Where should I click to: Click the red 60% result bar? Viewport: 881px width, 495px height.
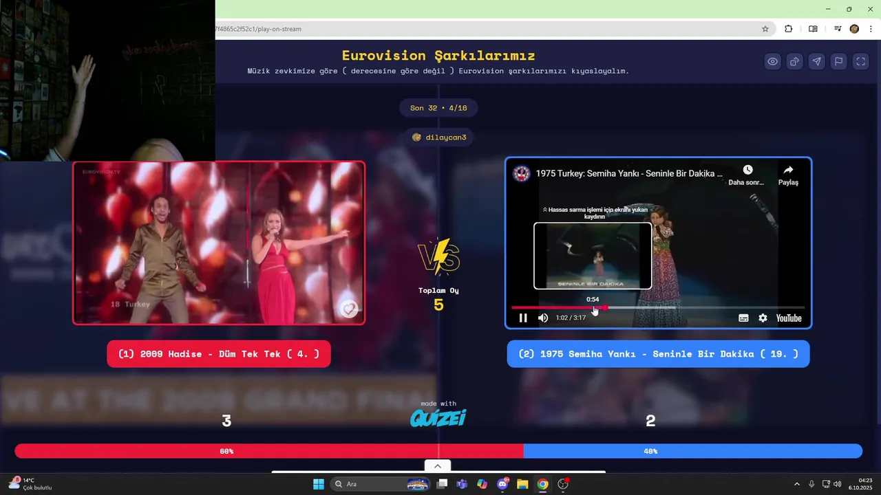(x=269, y=451)
